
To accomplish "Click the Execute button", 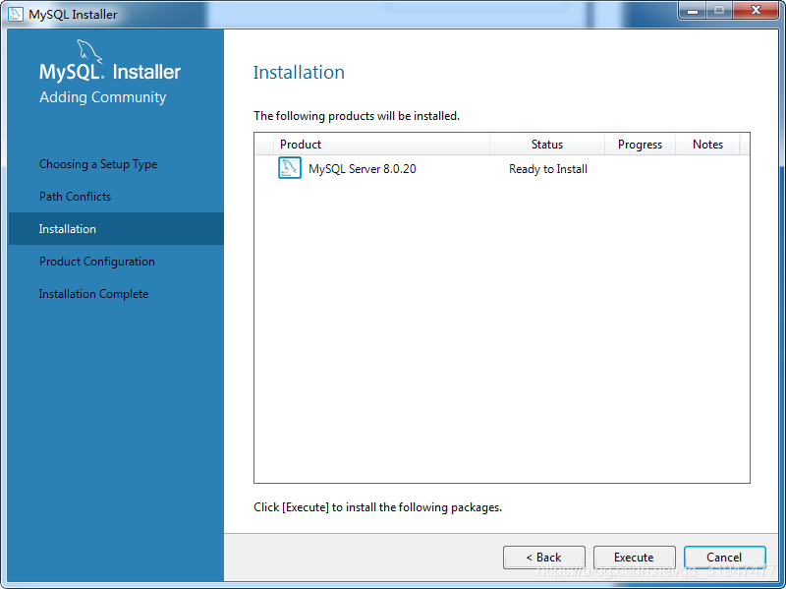I will [x=634, y=558].
